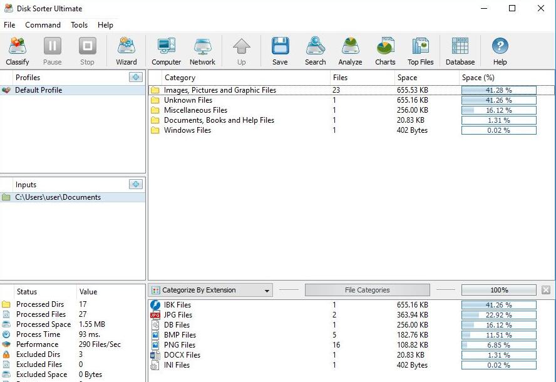Open the Help menu
The height and width of the screenshot is (382, 556).
pyautogui.click(x=105, y=25)
